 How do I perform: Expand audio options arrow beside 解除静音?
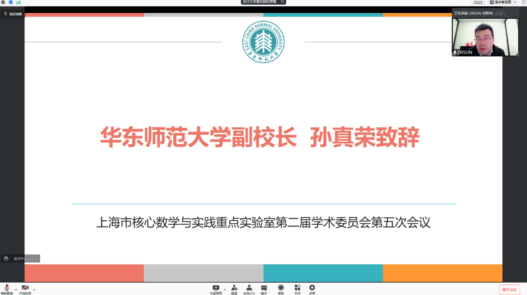pyautogui.click(x=16, y=289)
